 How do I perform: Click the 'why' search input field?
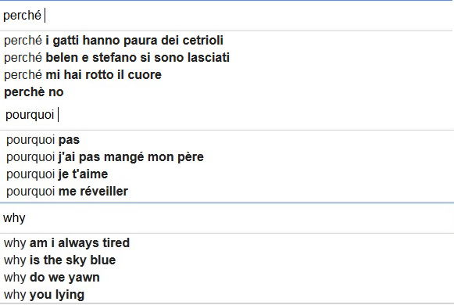click(x=227, y=218)
